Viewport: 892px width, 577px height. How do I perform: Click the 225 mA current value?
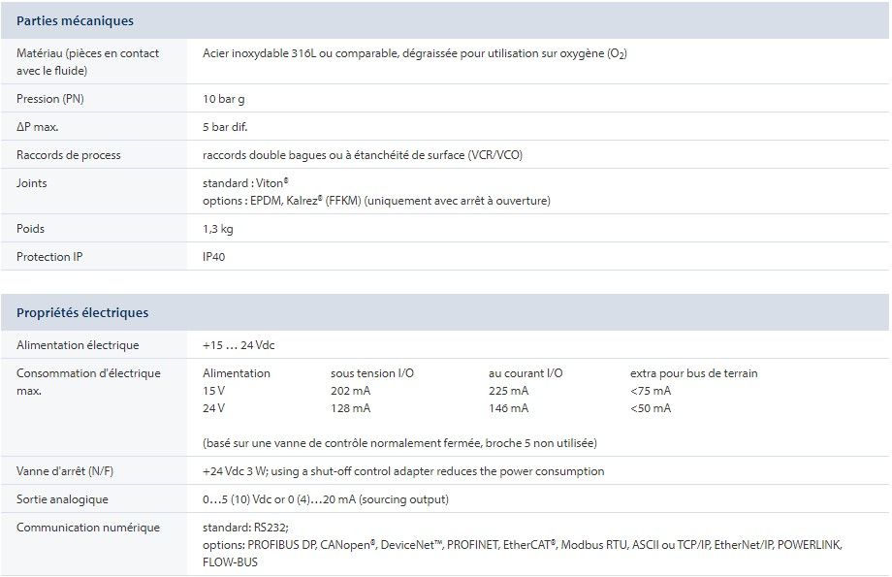[508, 391]
